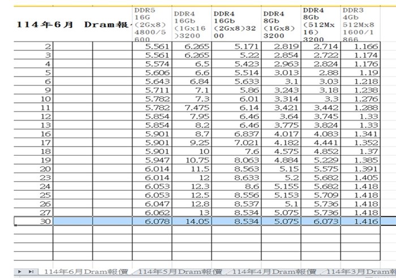Click the cell showing 1.416

pyautogui.click(x=361, y=223)
